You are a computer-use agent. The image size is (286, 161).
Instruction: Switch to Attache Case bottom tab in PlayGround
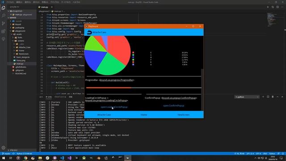104,114
